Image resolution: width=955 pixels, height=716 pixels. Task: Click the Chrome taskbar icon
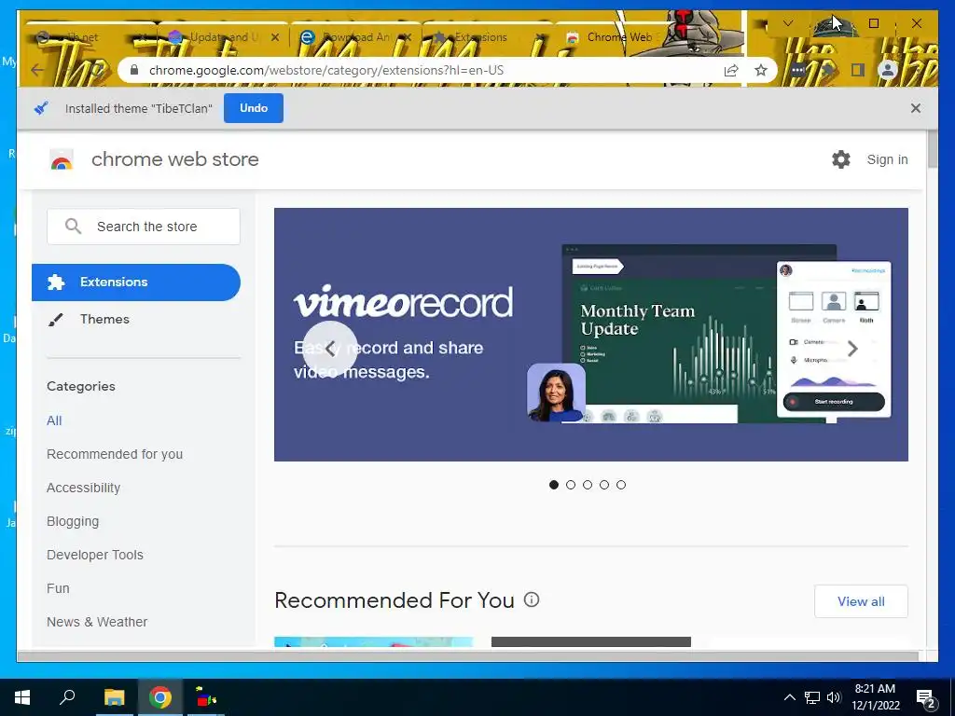coord(159,697)
